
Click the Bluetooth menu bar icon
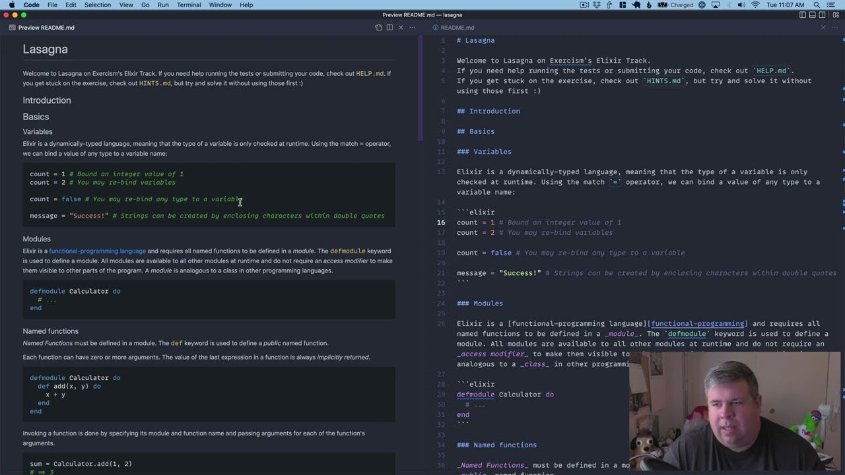point(728,5)
